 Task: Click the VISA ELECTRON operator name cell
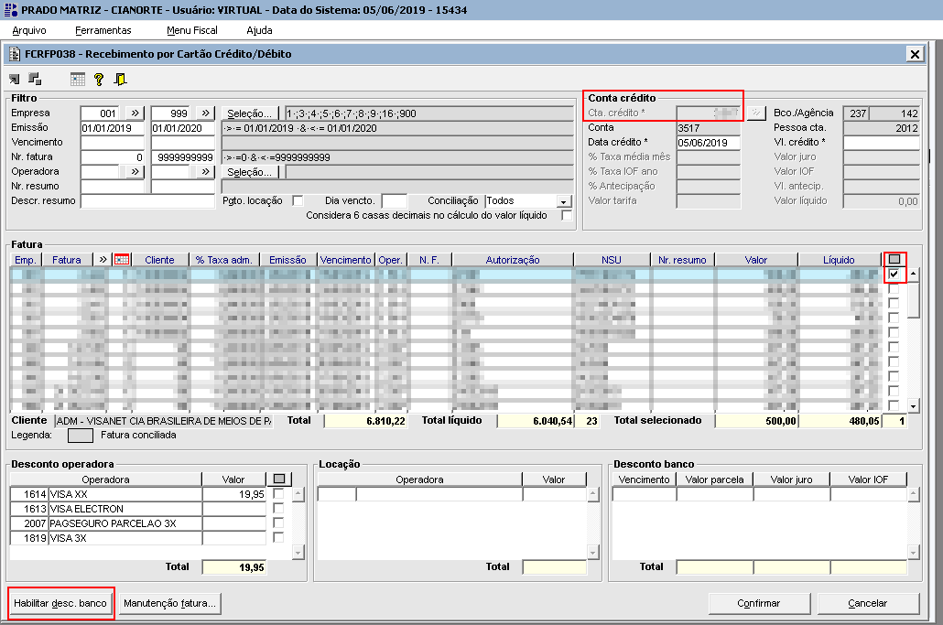pos(125,509)
